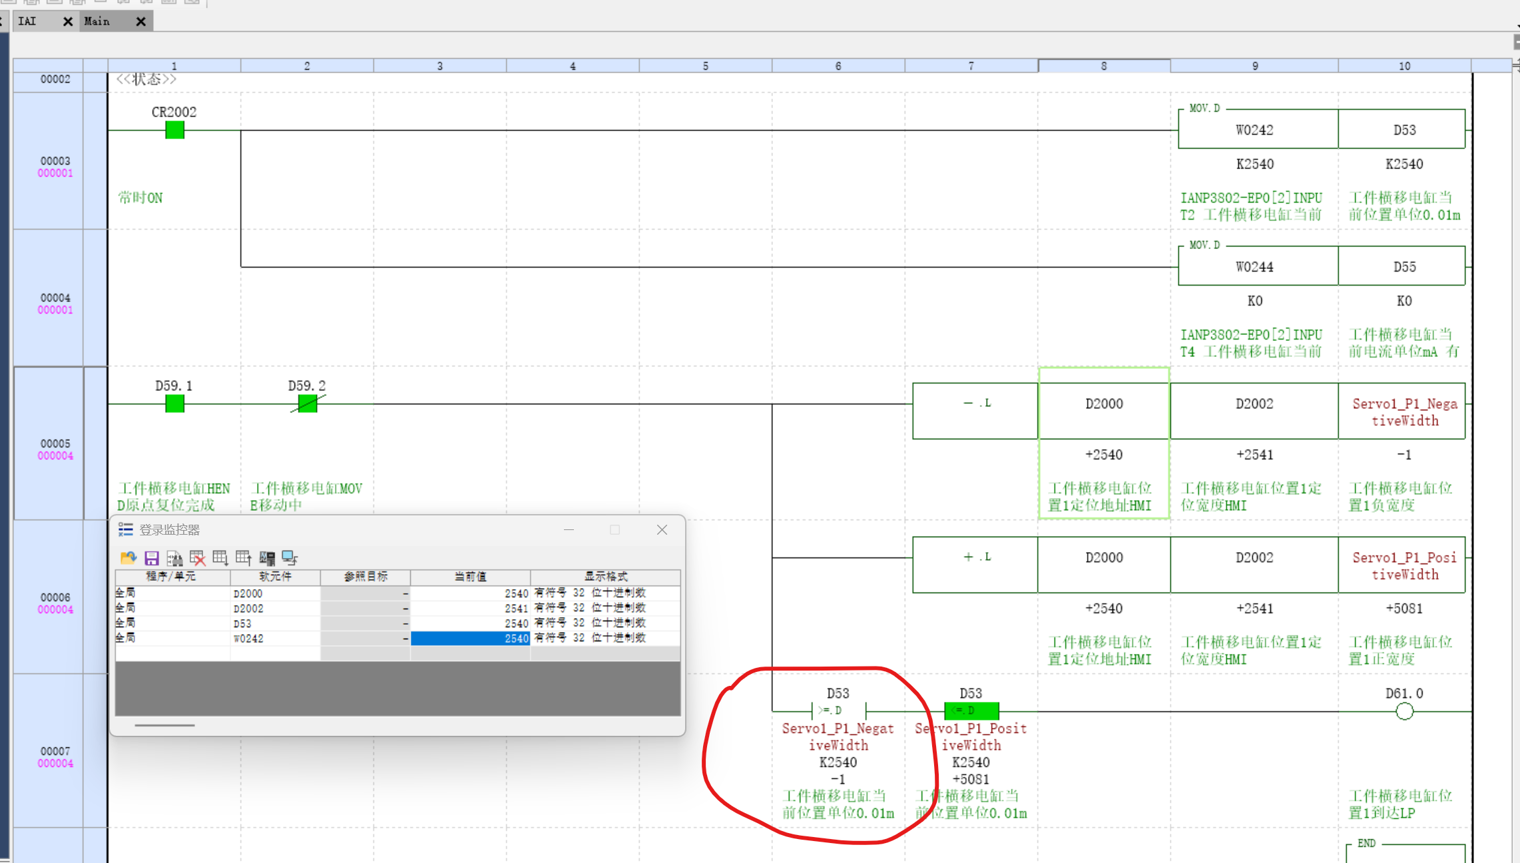Click the D59.1 contact

click(174, 404)
